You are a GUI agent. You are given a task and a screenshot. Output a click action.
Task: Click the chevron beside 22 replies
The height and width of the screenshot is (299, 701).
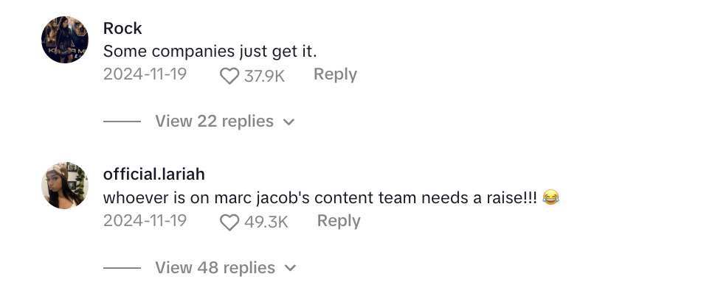(289, 122)
